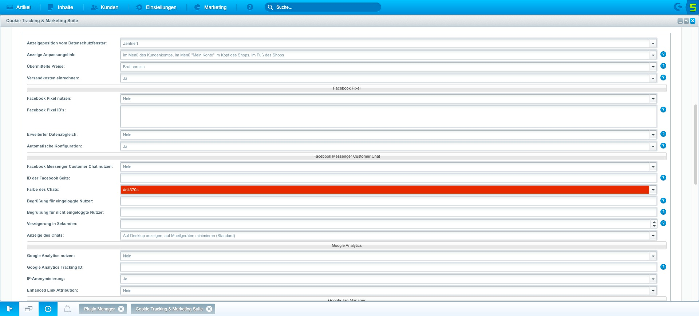Expand the Enhanced Link Attribution dropdown

point(653,291)
